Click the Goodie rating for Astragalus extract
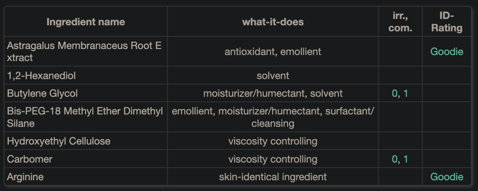This screenshot has width=478, height=191. tap(447, 51)
